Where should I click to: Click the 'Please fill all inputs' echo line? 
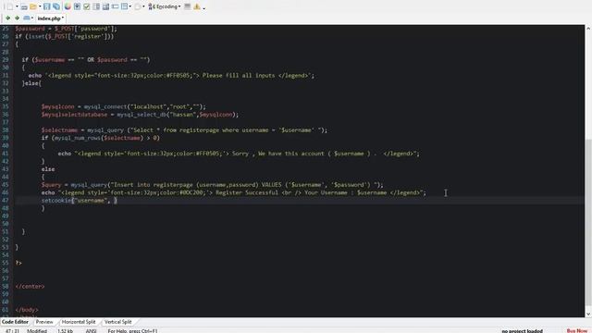[171, 76]
